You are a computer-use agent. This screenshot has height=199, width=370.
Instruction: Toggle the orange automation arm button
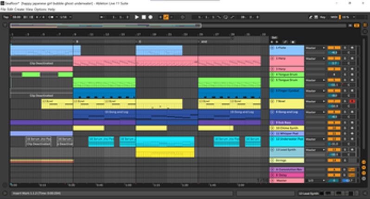pos(166,17)
